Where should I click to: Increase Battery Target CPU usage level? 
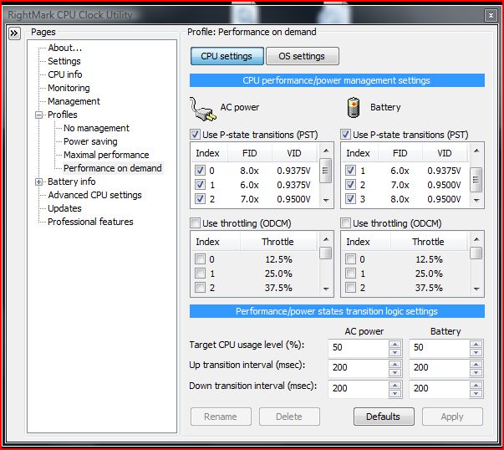[x=476, y=344]
